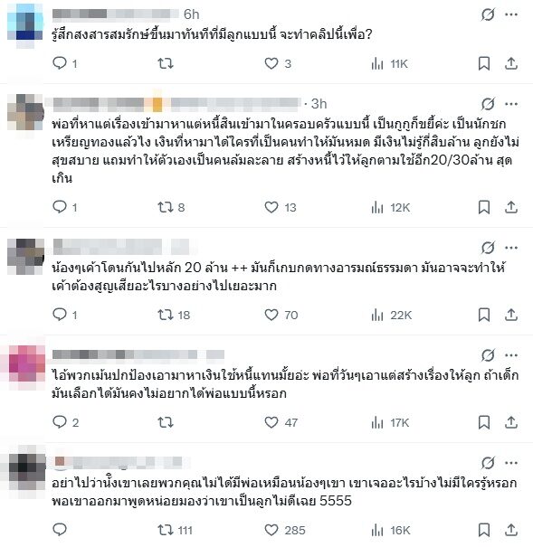Toggle bookmark on the last reply

pyautogui.click(x=484, y=530)
